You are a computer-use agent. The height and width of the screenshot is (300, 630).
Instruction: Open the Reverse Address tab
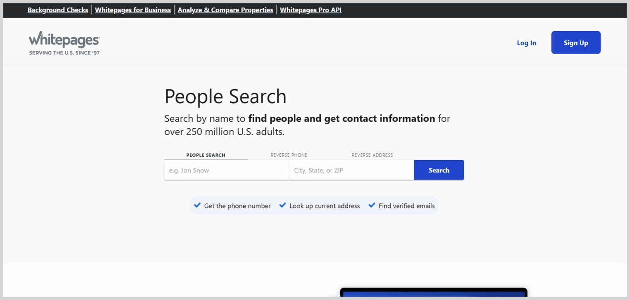372,155
